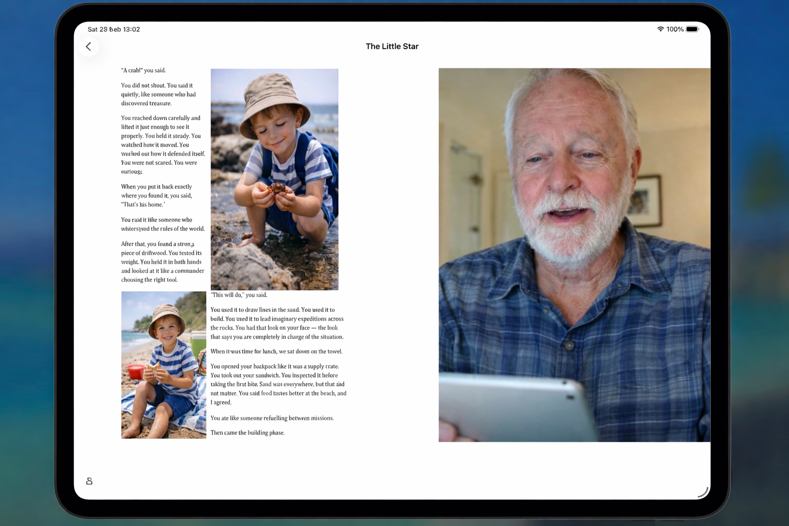Select the paragraph about the piece of driftwood
Viewport: 789px width, 526px height.
[162, 262]
